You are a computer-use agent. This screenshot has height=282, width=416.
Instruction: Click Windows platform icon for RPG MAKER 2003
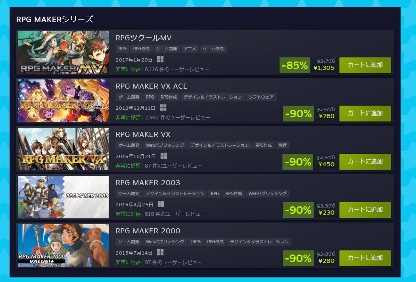pyautogui.click(x=161, y=204)
